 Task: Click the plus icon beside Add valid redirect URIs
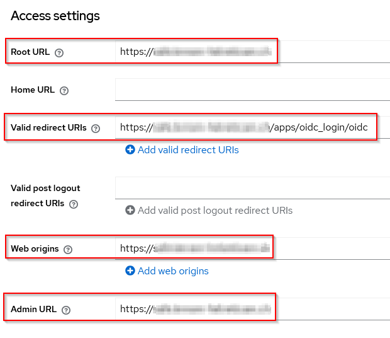(130, 150)
